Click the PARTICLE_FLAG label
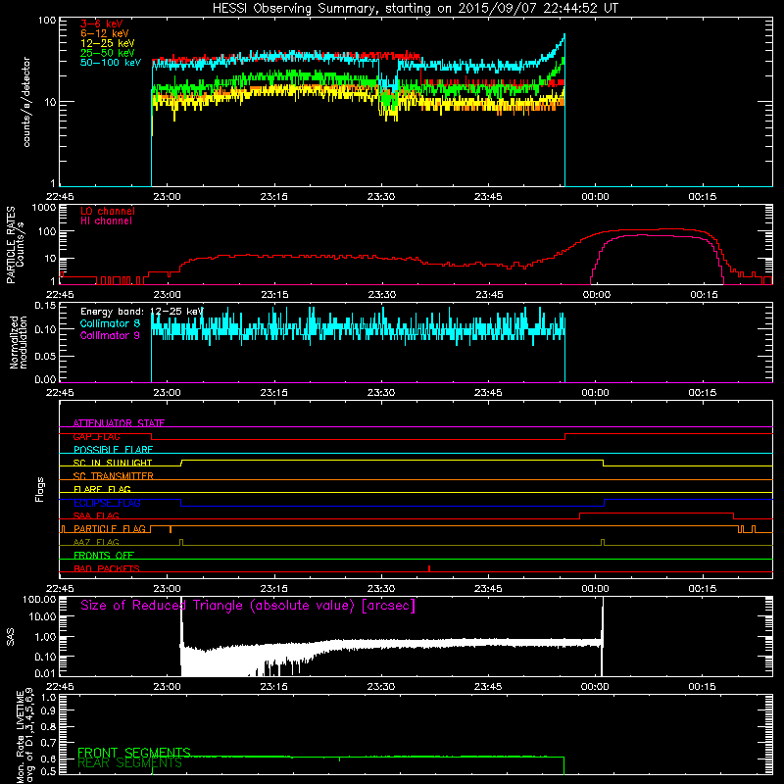This screenshot has height=784, width=784. click(110, 528)
